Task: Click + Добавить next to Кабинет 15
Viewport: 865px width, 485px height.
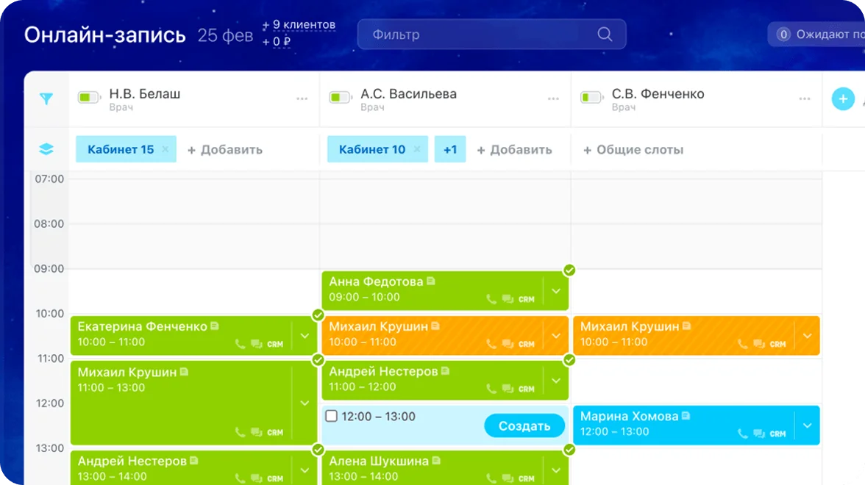Action: (x=225, y=149)
